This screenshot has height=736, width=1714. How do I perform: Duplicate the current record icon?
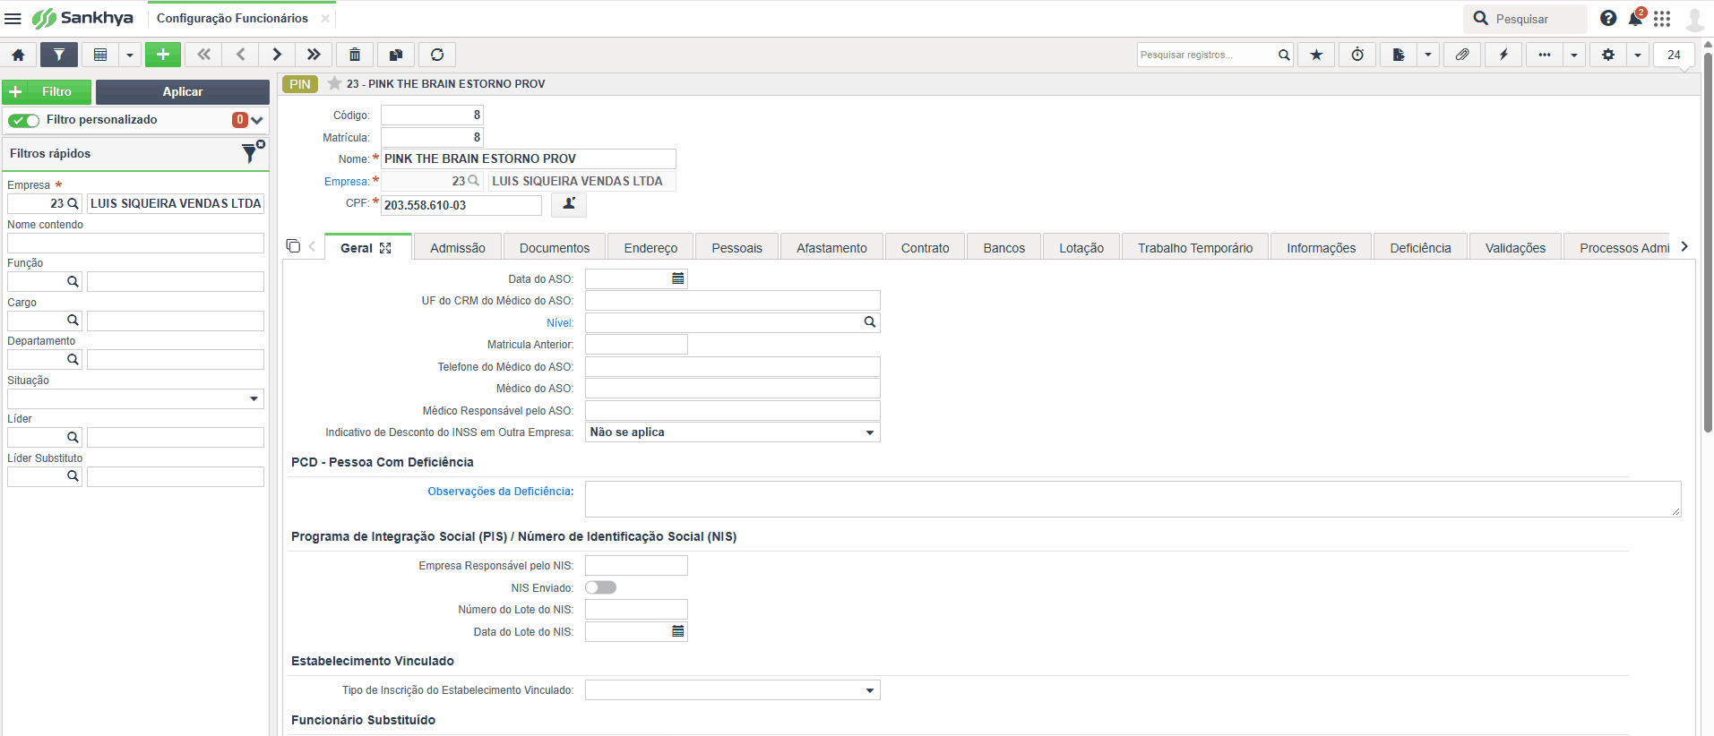coord(396,55)
